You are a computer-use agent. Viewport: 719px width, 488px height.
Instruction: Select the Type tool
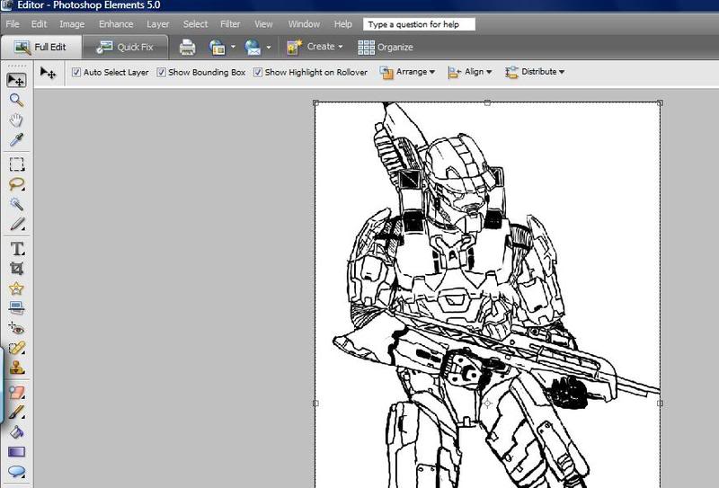[17, 249]
